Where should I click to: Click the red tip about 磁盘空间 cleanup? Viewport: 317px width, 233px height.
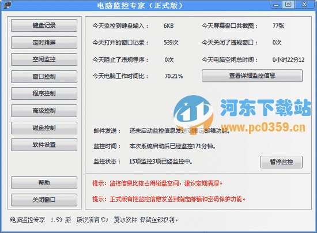[157, 183]
